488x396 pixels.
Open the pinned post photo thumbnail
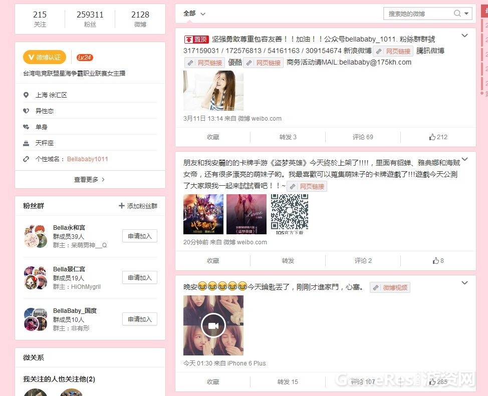coord(213,91)
